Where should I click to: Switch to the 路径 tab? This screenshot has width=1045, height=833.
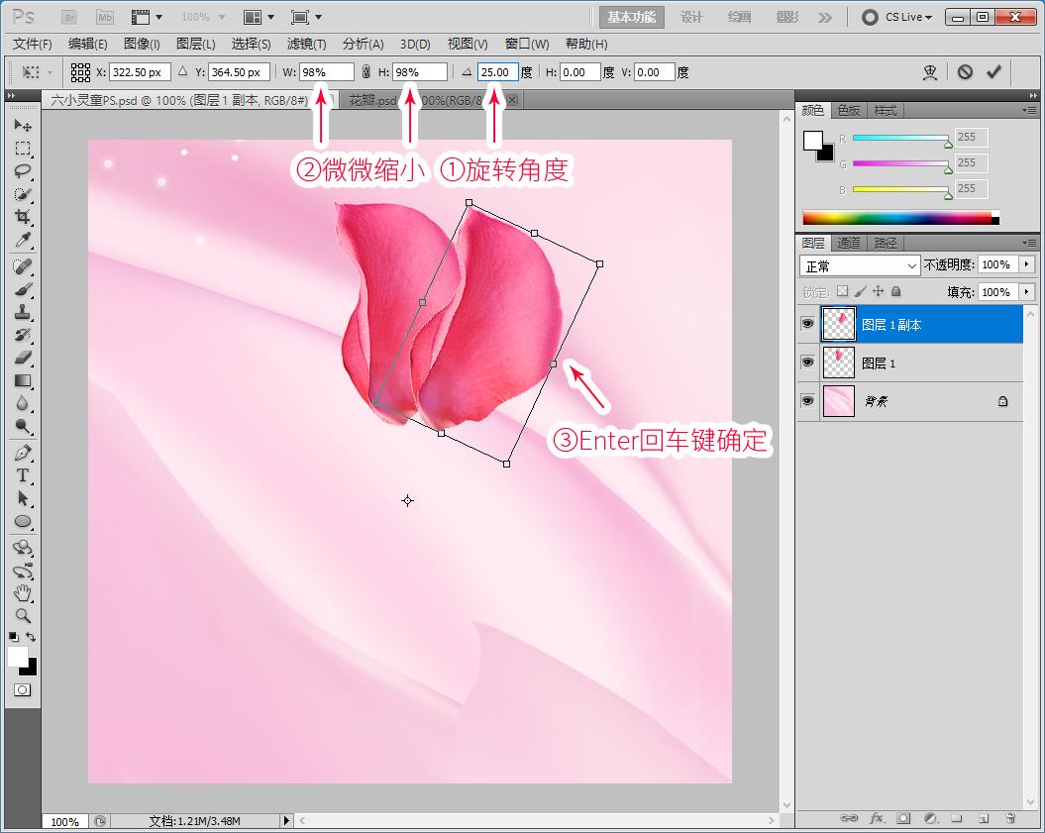pyautogui.click(x=886, y=244)
